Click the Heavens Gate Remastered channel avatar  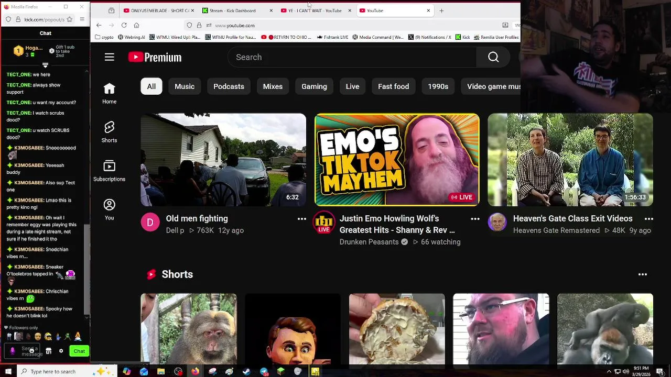pyautogui.click(x=497, y=223)
